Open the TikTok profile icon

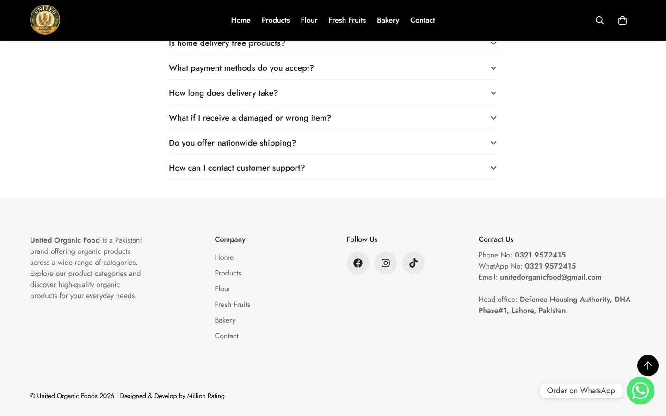413,263
